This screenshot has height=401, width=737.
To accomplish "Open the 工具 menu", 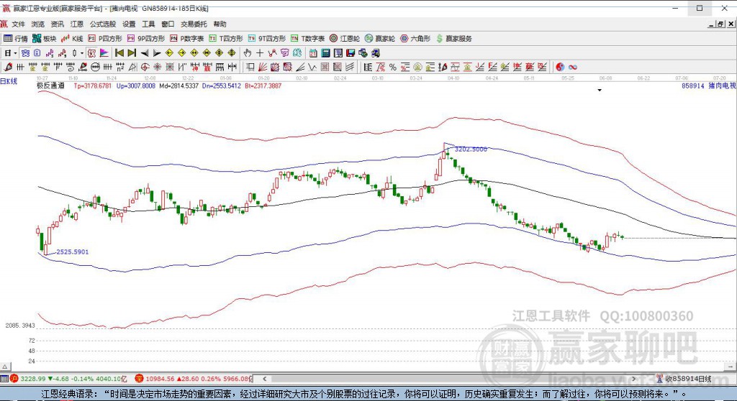I will point(148,24).
